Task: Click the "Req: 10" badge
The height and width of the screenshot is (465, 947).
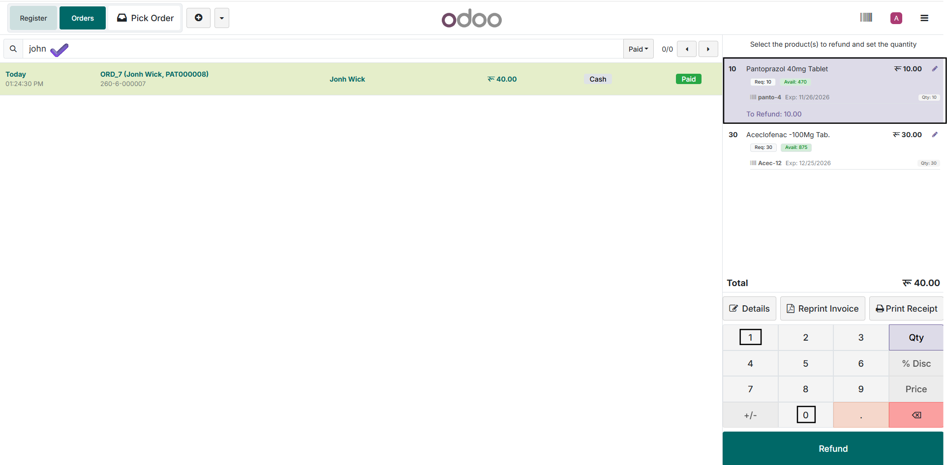Action: coord(763,82)
